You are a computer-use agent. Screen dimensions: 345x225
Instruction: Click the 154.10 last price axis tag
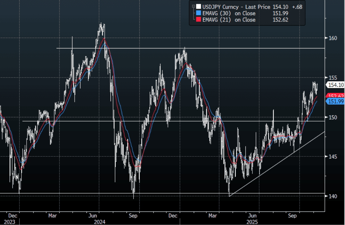point(335,85)
